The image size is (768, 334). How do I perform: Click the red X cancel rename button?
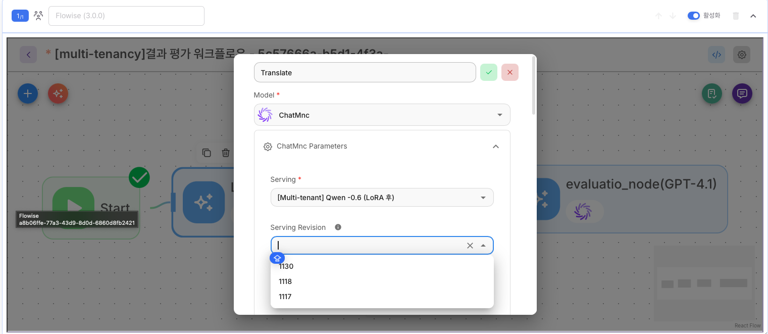pyautogui.click(x=509, y=72)
